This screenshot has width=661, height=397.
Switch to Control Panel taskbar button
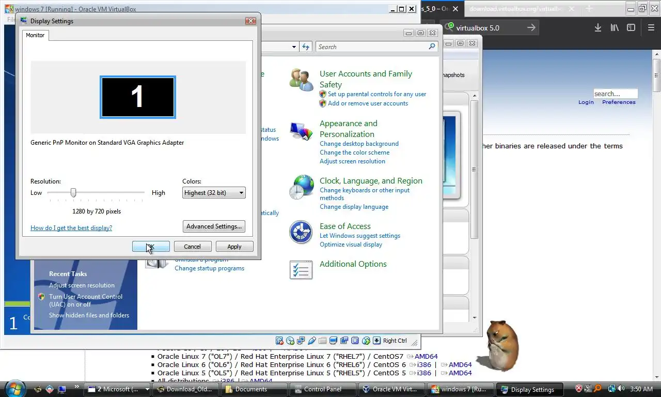pos(322,389)
